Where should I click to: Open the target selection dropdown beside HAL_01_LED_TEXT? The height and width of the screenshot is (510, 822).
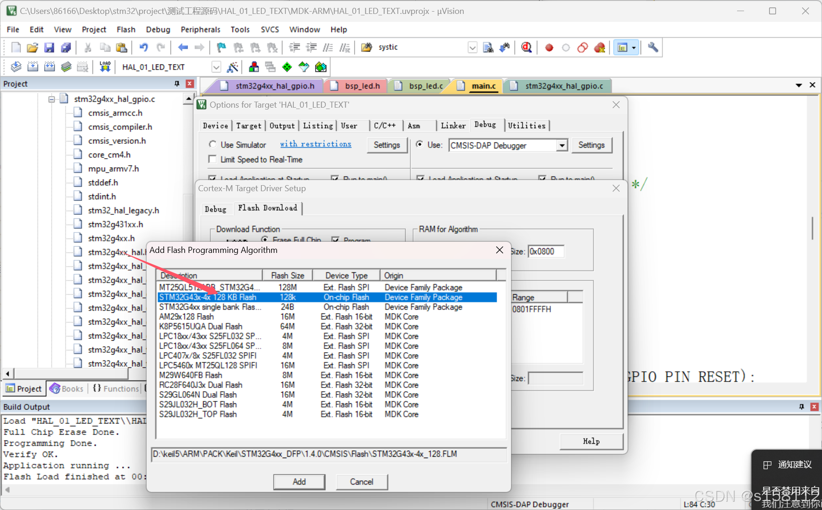coord(216,67)
